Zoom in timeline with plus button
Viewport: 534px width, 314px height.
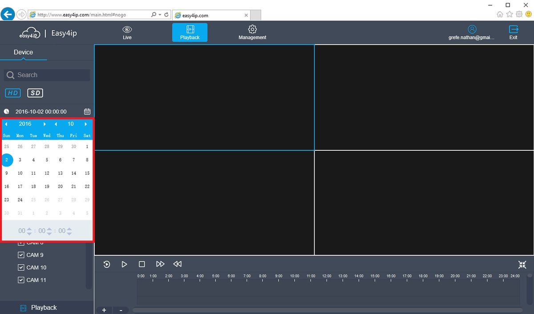tap(104, 310)
